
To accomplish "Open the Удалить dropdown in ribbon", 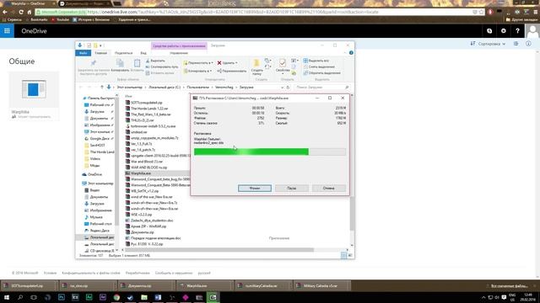I will point(227,63).
